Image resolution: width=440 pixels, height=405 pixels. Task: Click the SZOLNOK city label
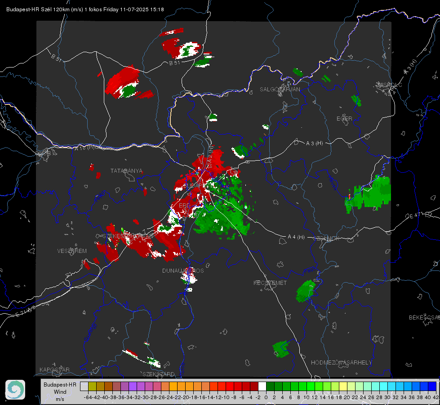[326, 238]
